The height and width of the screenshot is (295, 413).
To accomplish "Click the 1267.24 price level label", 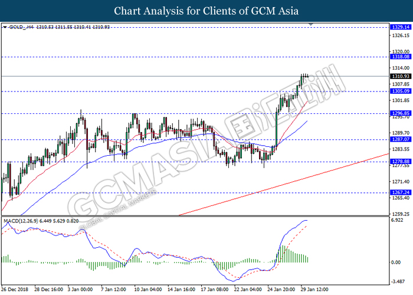I will 401,192.
